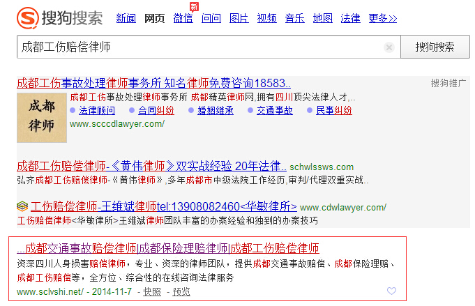Open the 黄伟律师 result title
Image resolution: width=475 pixels, height=306 pixels.
[151, 167]
